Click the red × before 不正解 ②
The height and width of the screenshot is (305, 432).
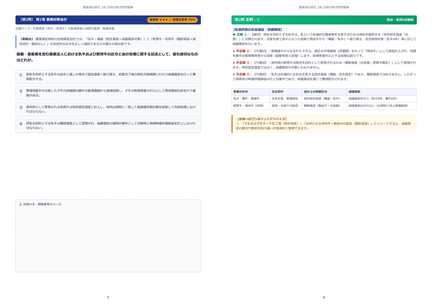click(x=234, y=51)
